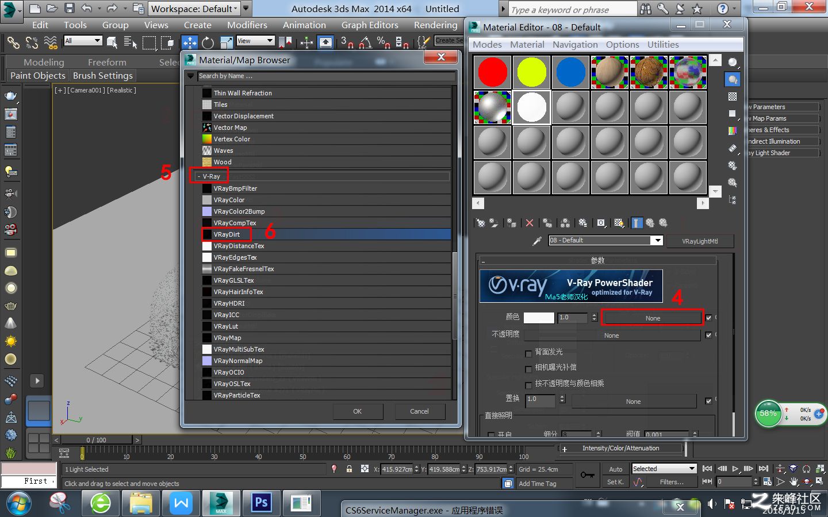
Task: Open the Animation menu
Action: [x=304, y=25]
